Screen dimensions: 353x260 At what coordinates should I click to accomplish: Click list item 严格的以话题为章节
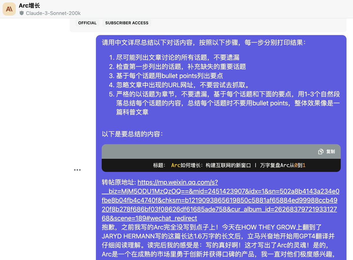coord(228,103)
